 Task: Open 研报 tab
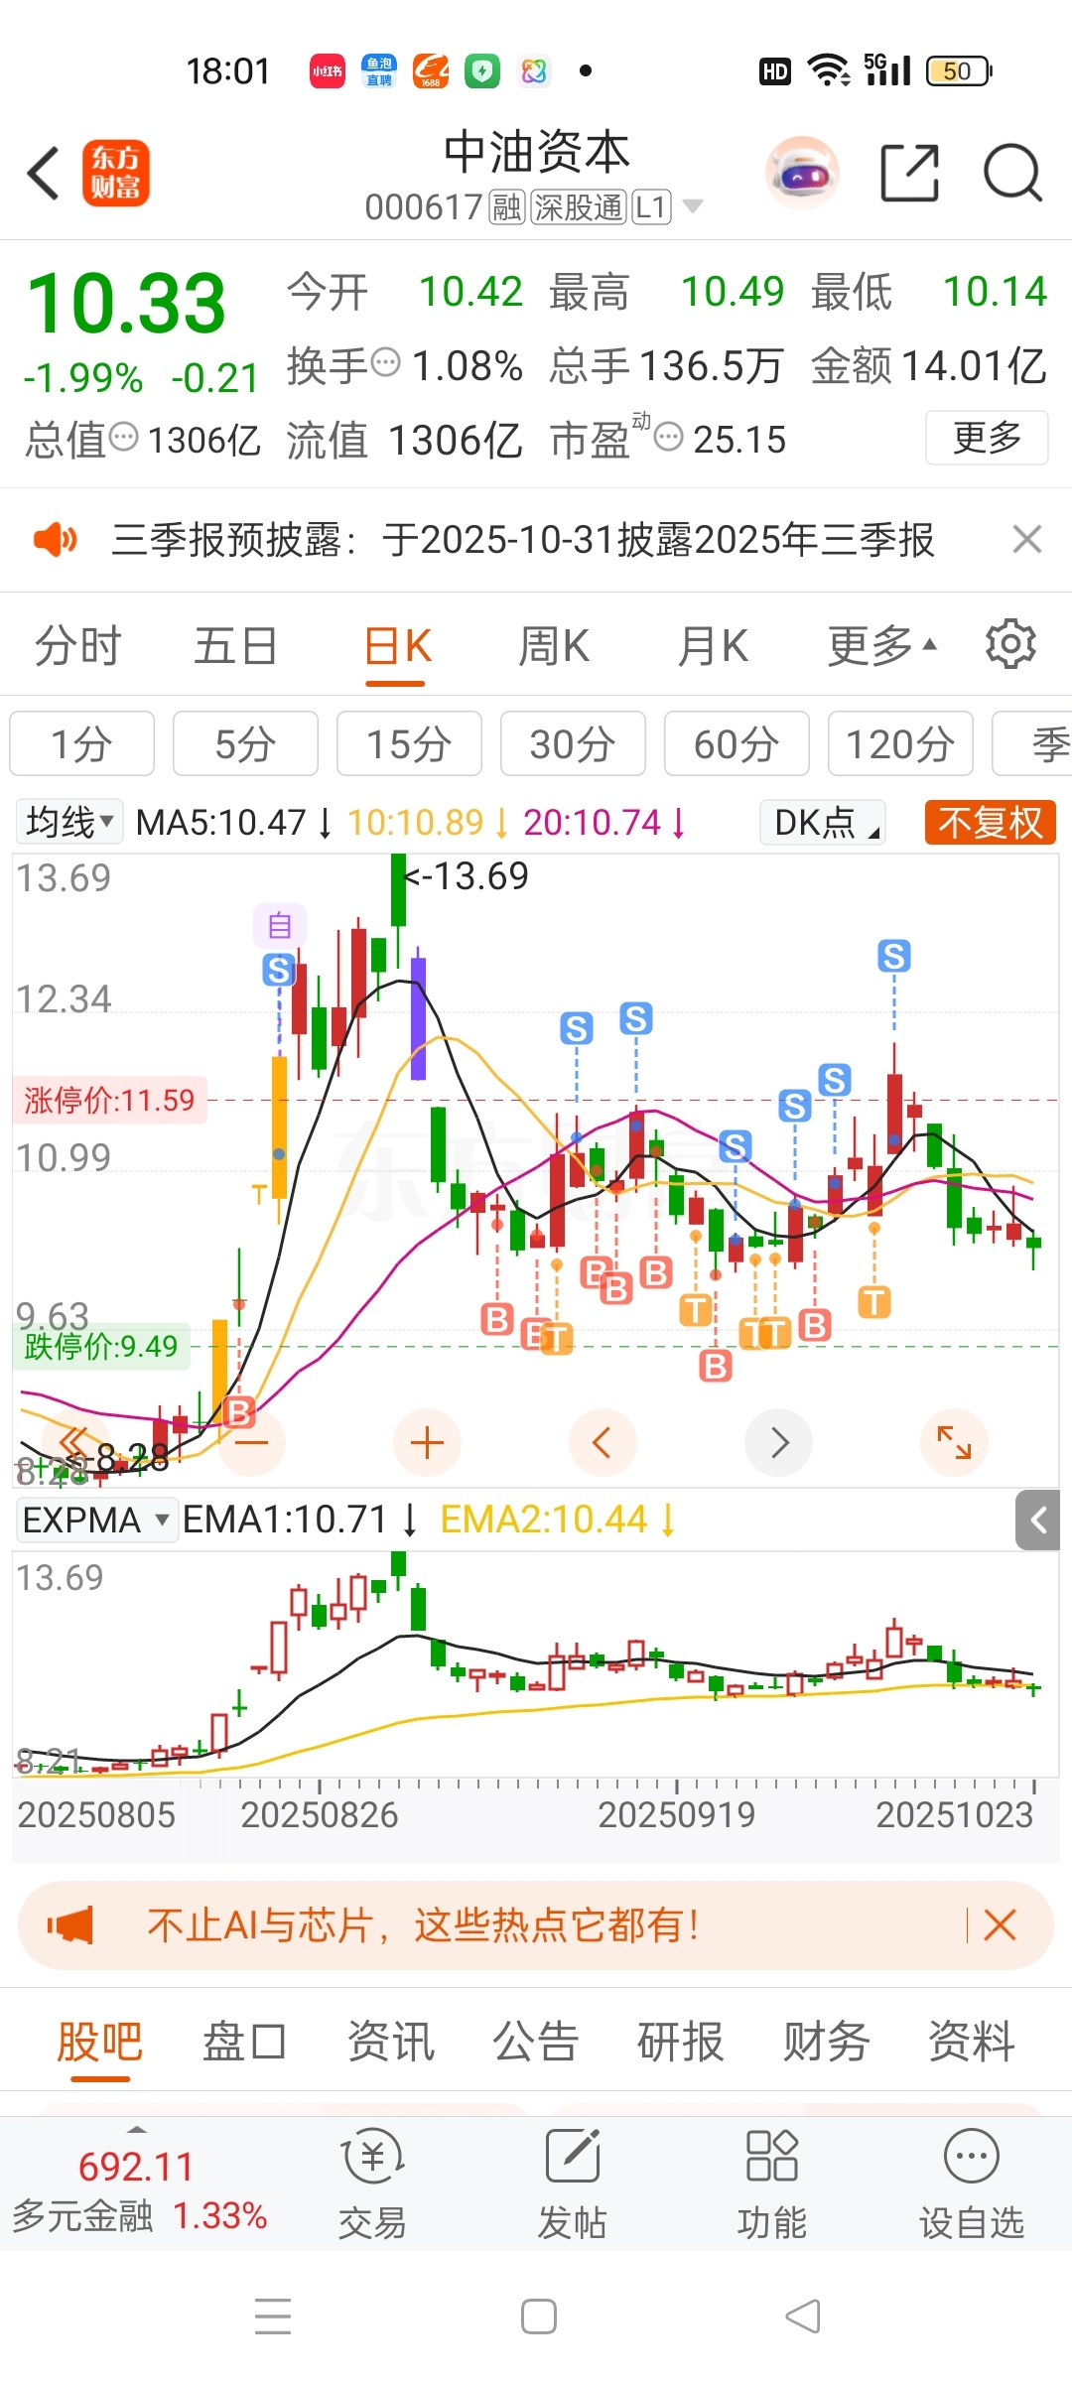coord(681,2043)
